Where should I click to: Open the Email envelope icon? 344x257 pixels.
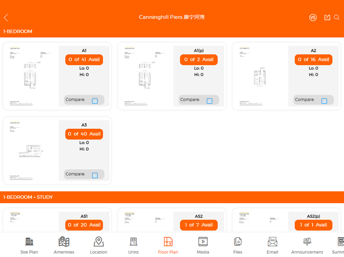272,242
